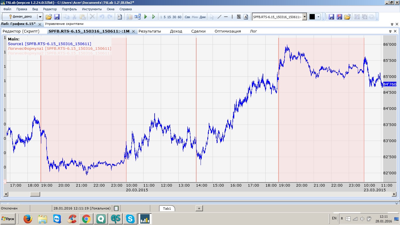Click the connected blocks diagram icon

pos(138,17)
